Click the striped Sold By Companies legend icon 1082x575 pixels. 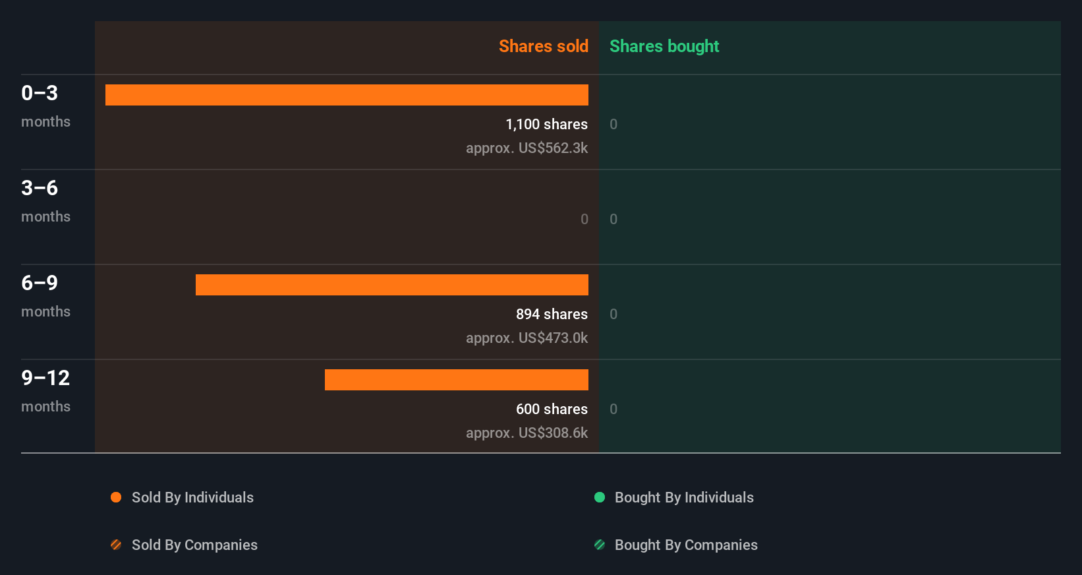point(116,545)
